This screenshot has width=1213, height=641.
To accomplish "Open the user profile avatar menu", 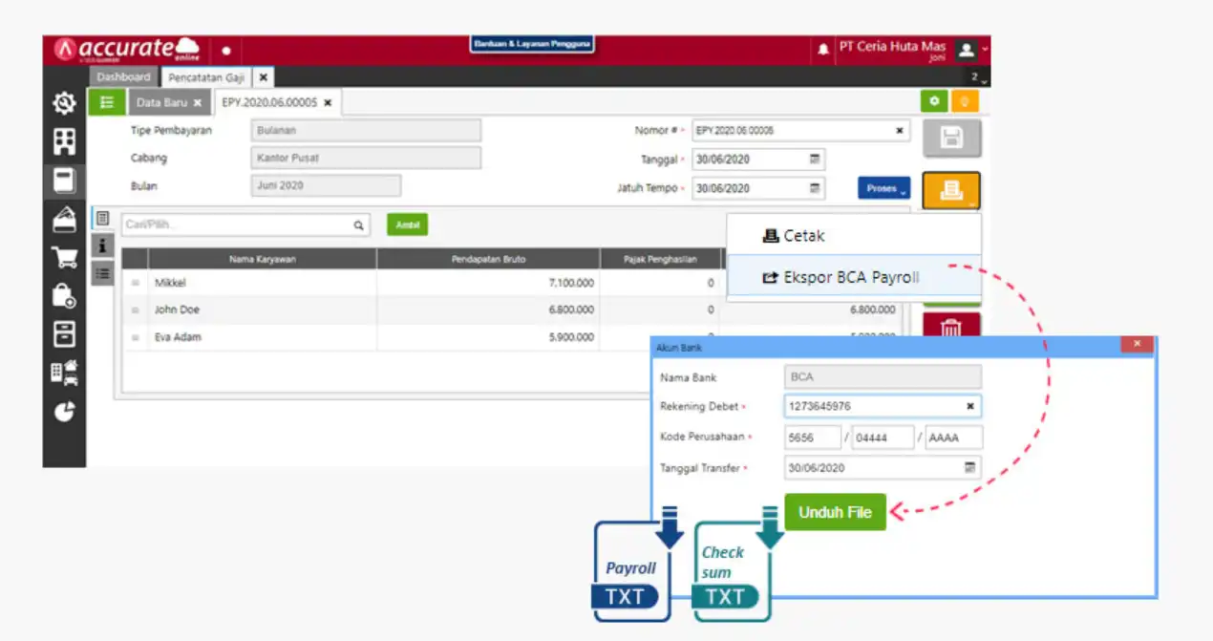I will 967,50.
